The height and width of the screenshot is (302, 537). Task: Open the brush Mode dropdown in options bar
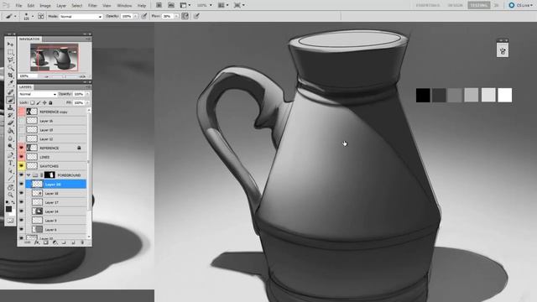[x=81, y=17]
